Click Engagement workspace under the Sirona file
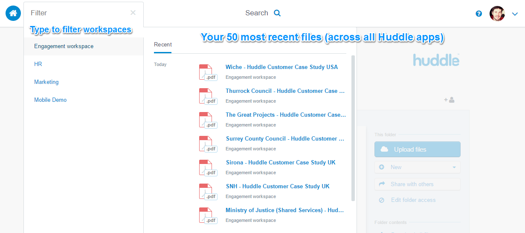This screenshot has width=525, height=233. pos(251,173)
